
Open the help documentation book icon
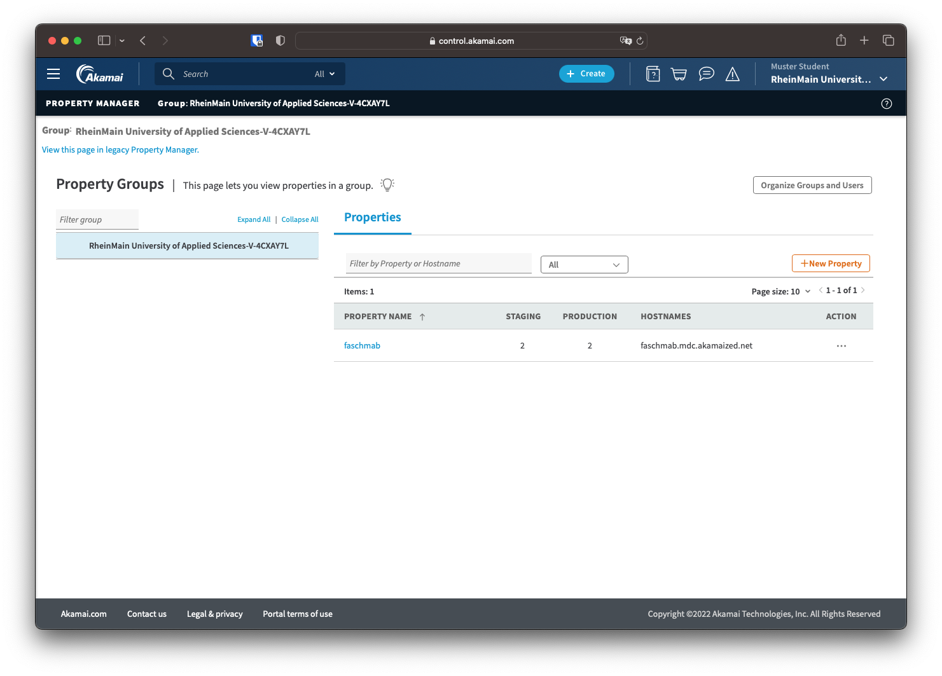(653, 74)
